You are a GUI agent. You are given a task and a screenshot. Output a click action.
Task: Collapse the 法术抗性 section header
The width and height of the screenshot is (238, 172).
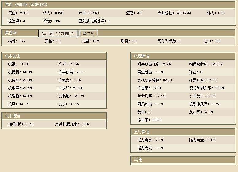[x=54, y=56]
